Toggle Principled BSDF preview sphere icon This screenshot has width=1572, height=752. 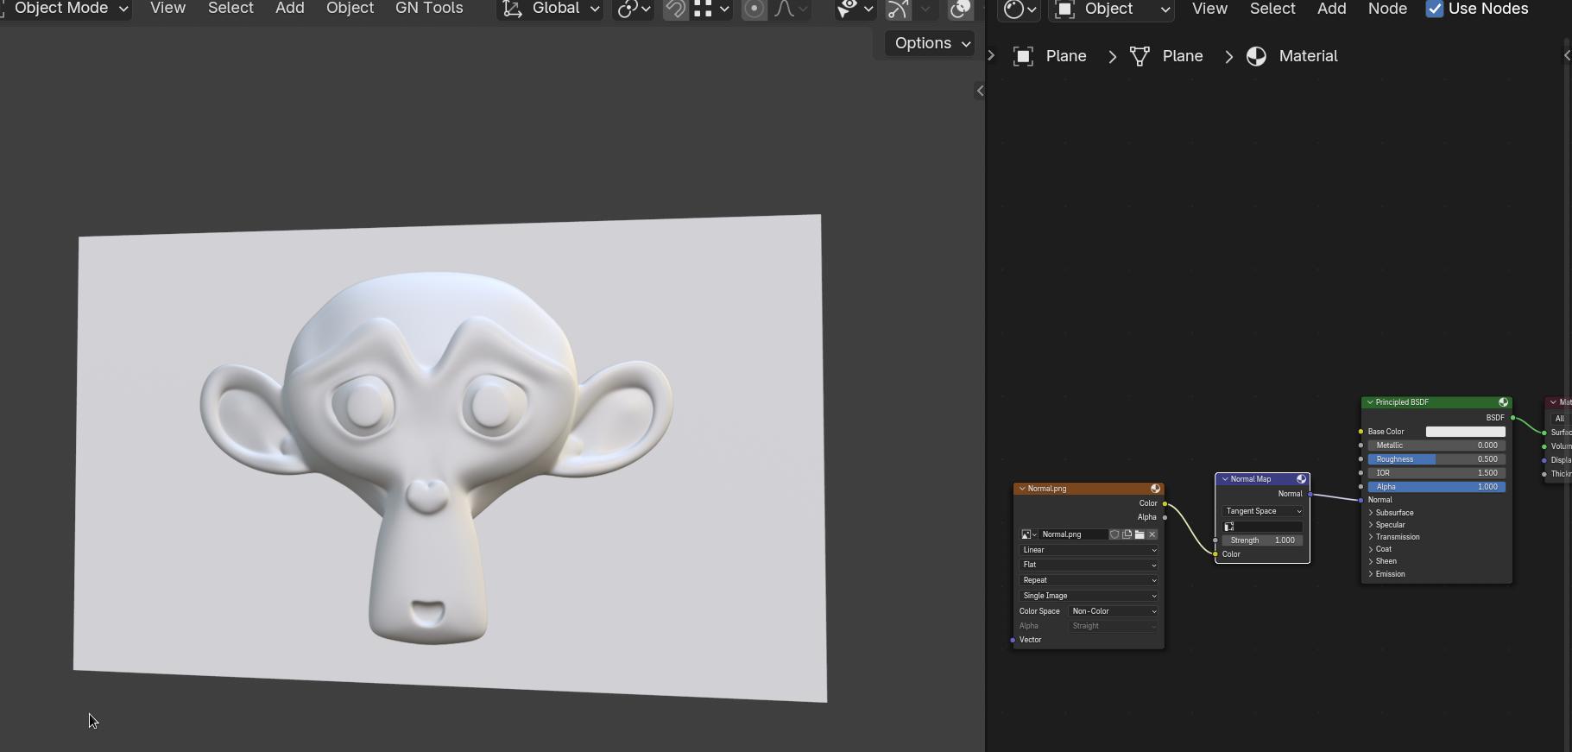coord(1503,402)
